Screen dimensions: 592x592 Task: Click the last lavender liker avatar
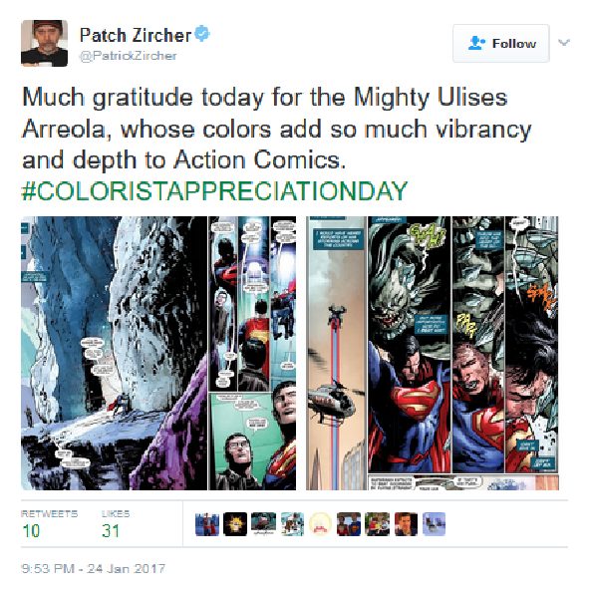coord(434,524)
